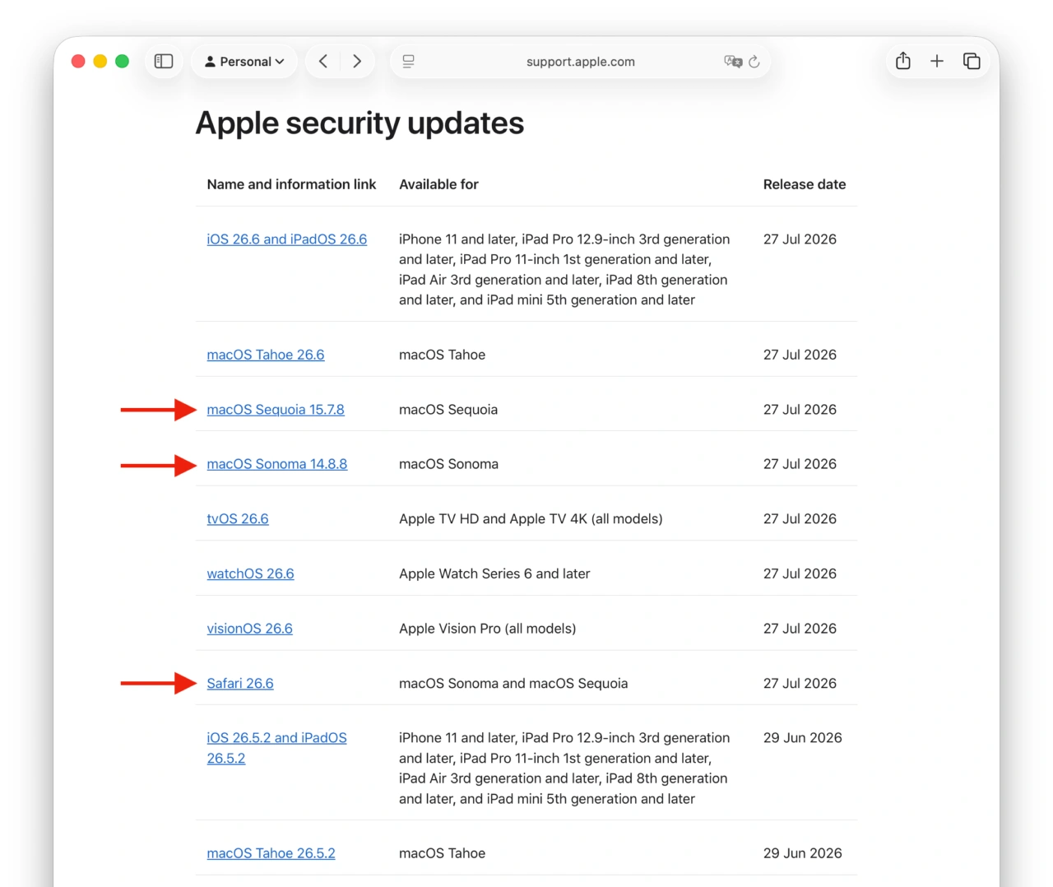Click the 'macOS Sonoma' available-for cell
Viewport: 1053px width, 887px height.
[448, 464]
